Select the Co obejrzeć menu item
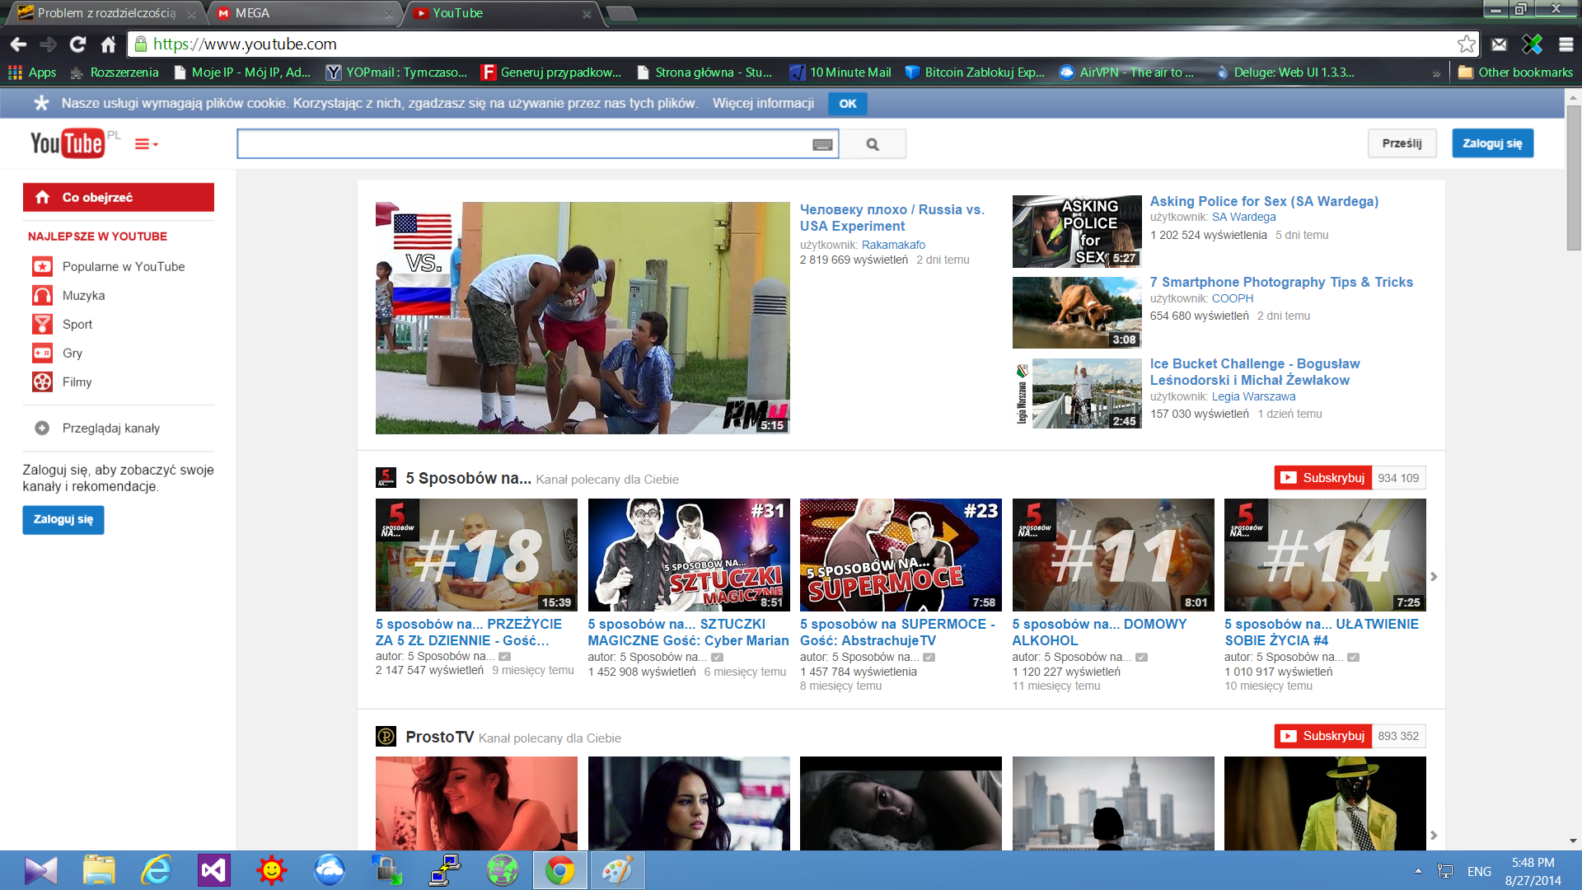Screen dimensions: 1582x890 [119, 198]
